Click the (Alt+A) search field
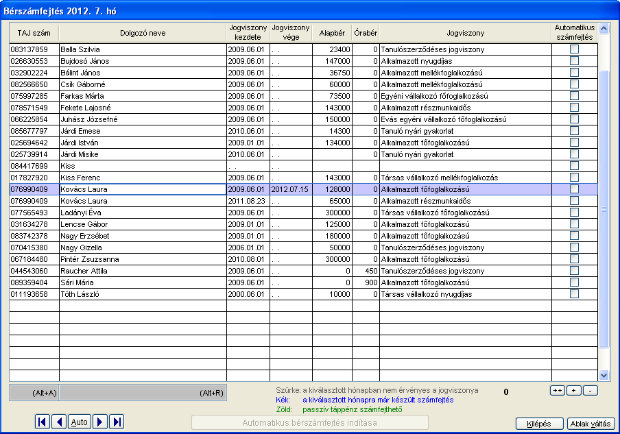This screenshot has height=434, width=620. point(34,393)
